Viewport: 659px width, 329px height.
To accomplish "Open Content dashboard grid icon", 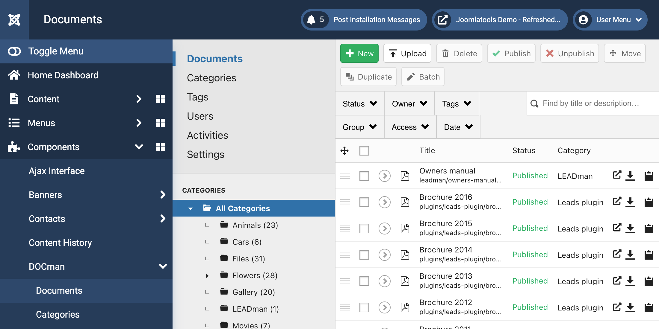I will pos(161,99).
